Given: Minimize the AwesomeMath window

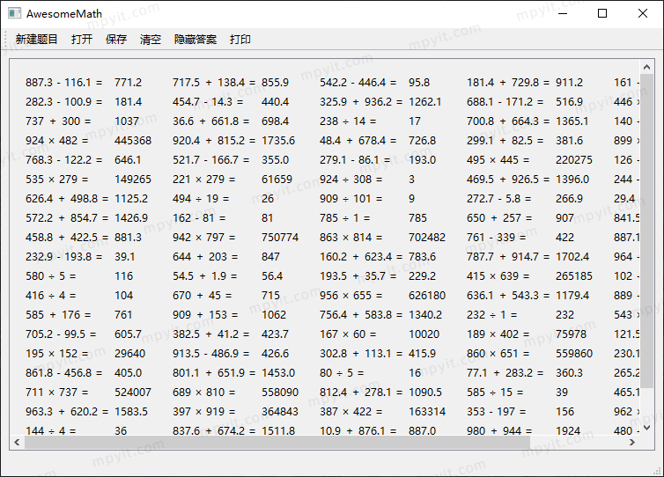Looking at the screenshot, I should tap(563, 13).
